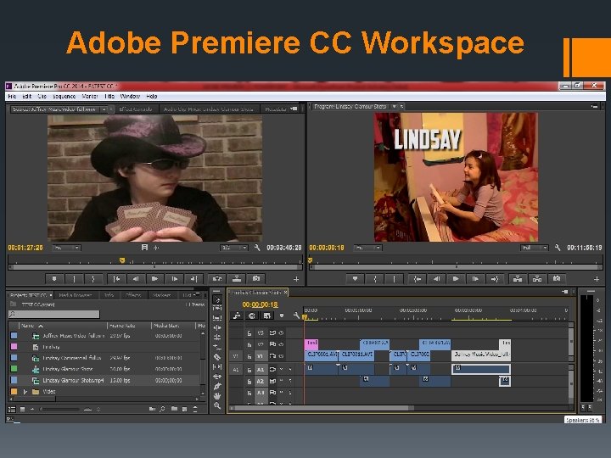Switch to Effect Controls tab
The width and height of the screenshot is (611, 458).
point(135,109)
